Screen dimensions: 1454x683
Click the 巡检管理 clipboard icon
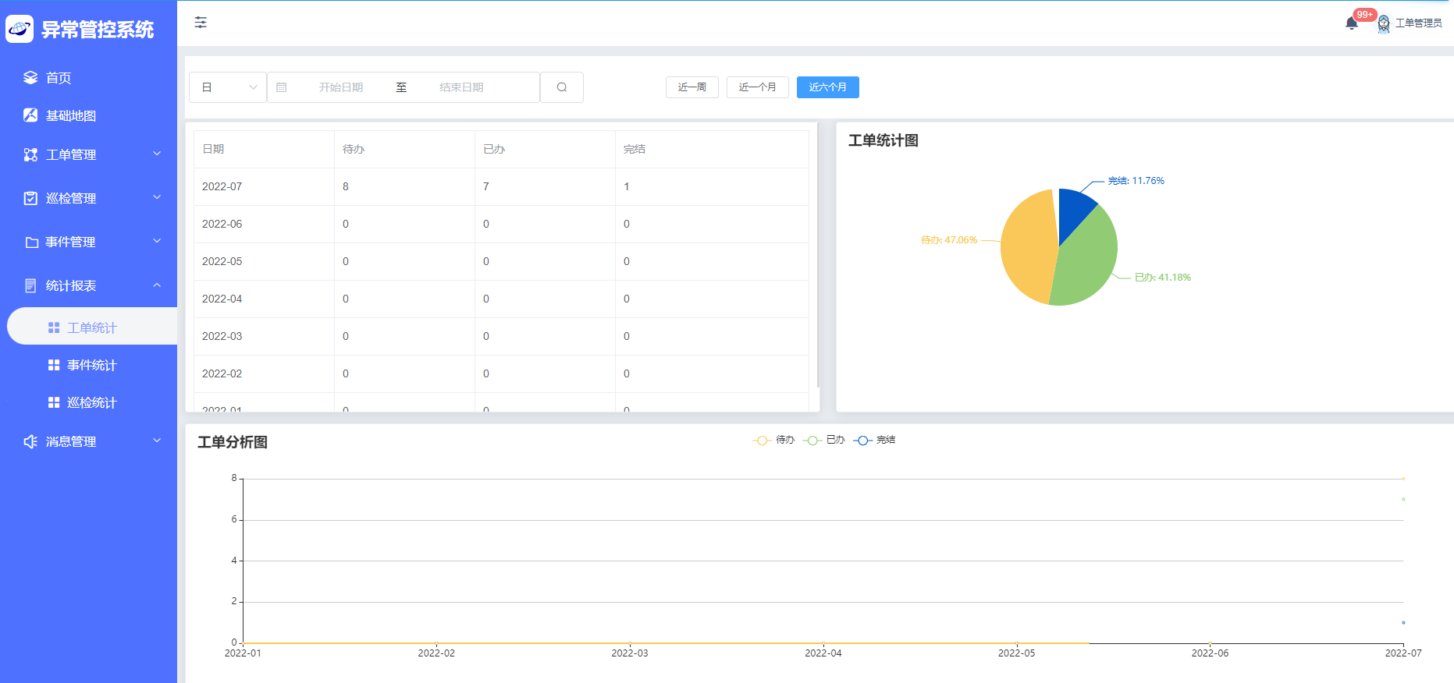click(x=30, y=198)
